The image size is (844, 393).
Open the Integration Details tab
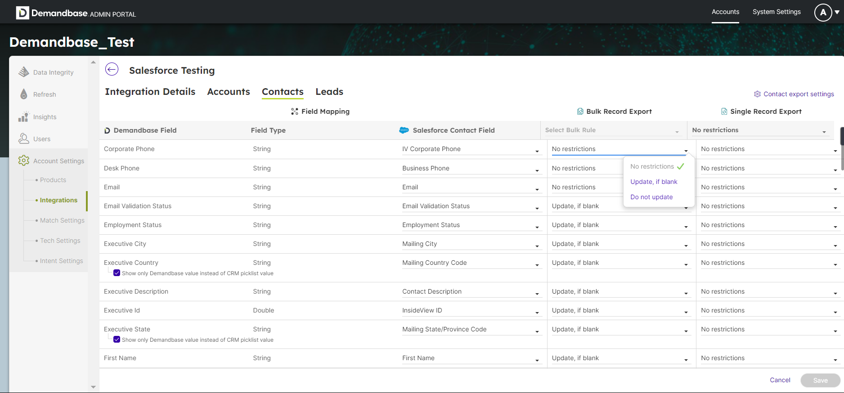[150, 92]
